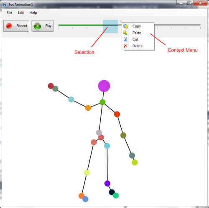Click the TedAnimation1 title bar app icon
Screen dimensions: 209x208
(x=5, y=5)
